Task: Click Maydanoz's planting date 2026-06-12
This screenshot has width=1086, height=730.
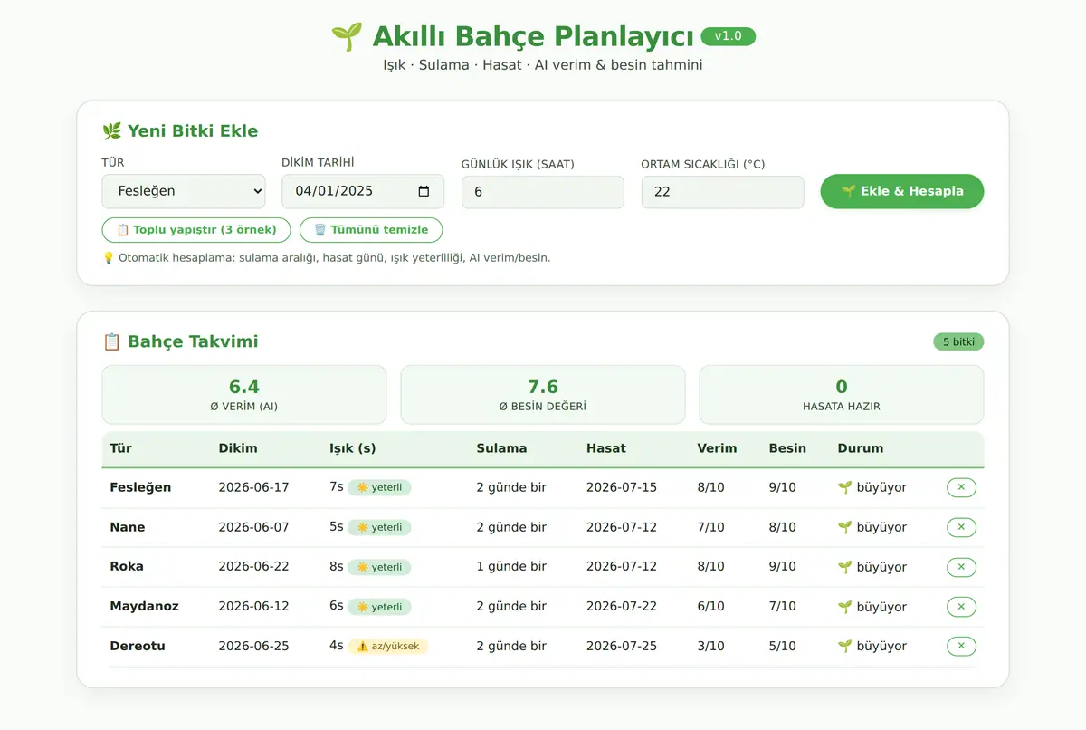Action: (x=253, y=607)
